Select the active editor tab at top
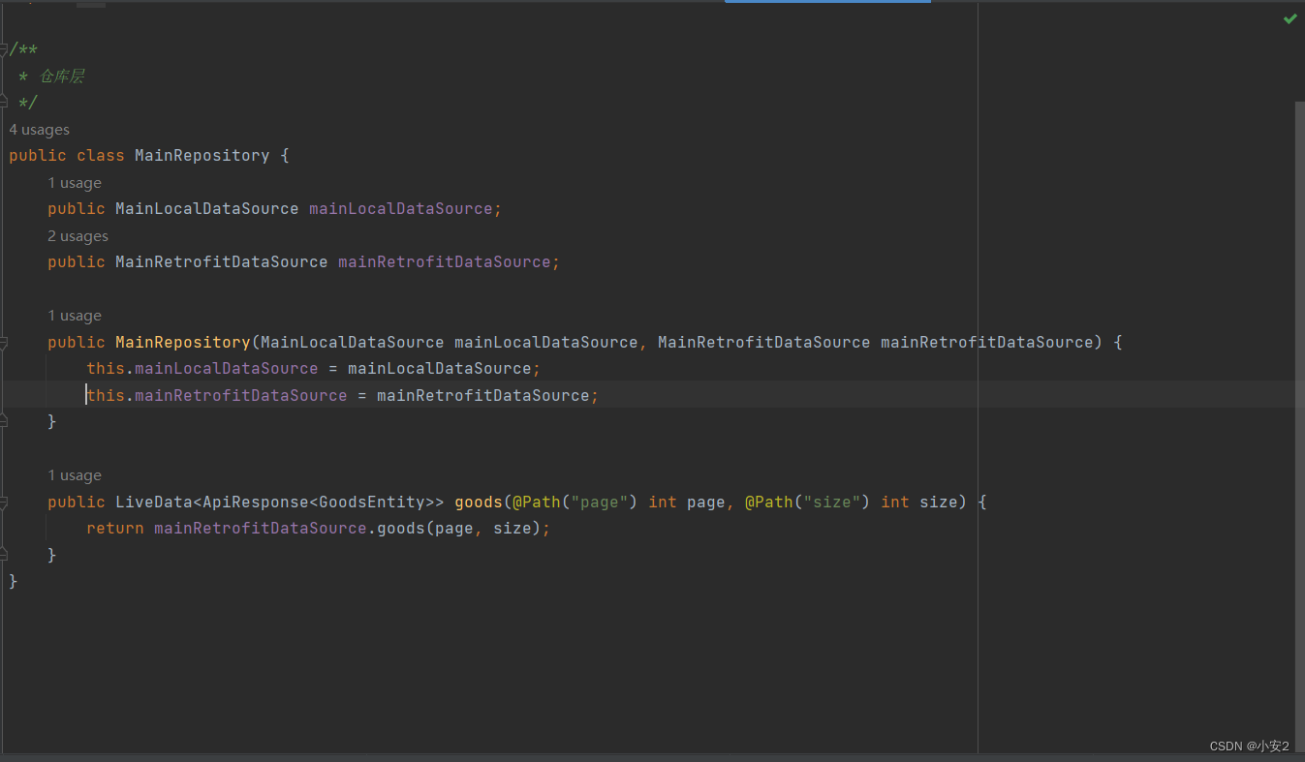Screen dimensions: 1305x762 tap(826, 3)
